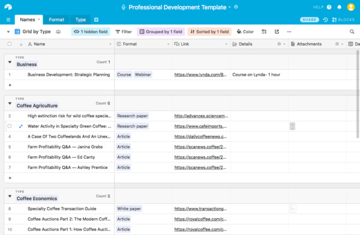
Task: Open the Blocks panel
Action: (x=343, y=20)
